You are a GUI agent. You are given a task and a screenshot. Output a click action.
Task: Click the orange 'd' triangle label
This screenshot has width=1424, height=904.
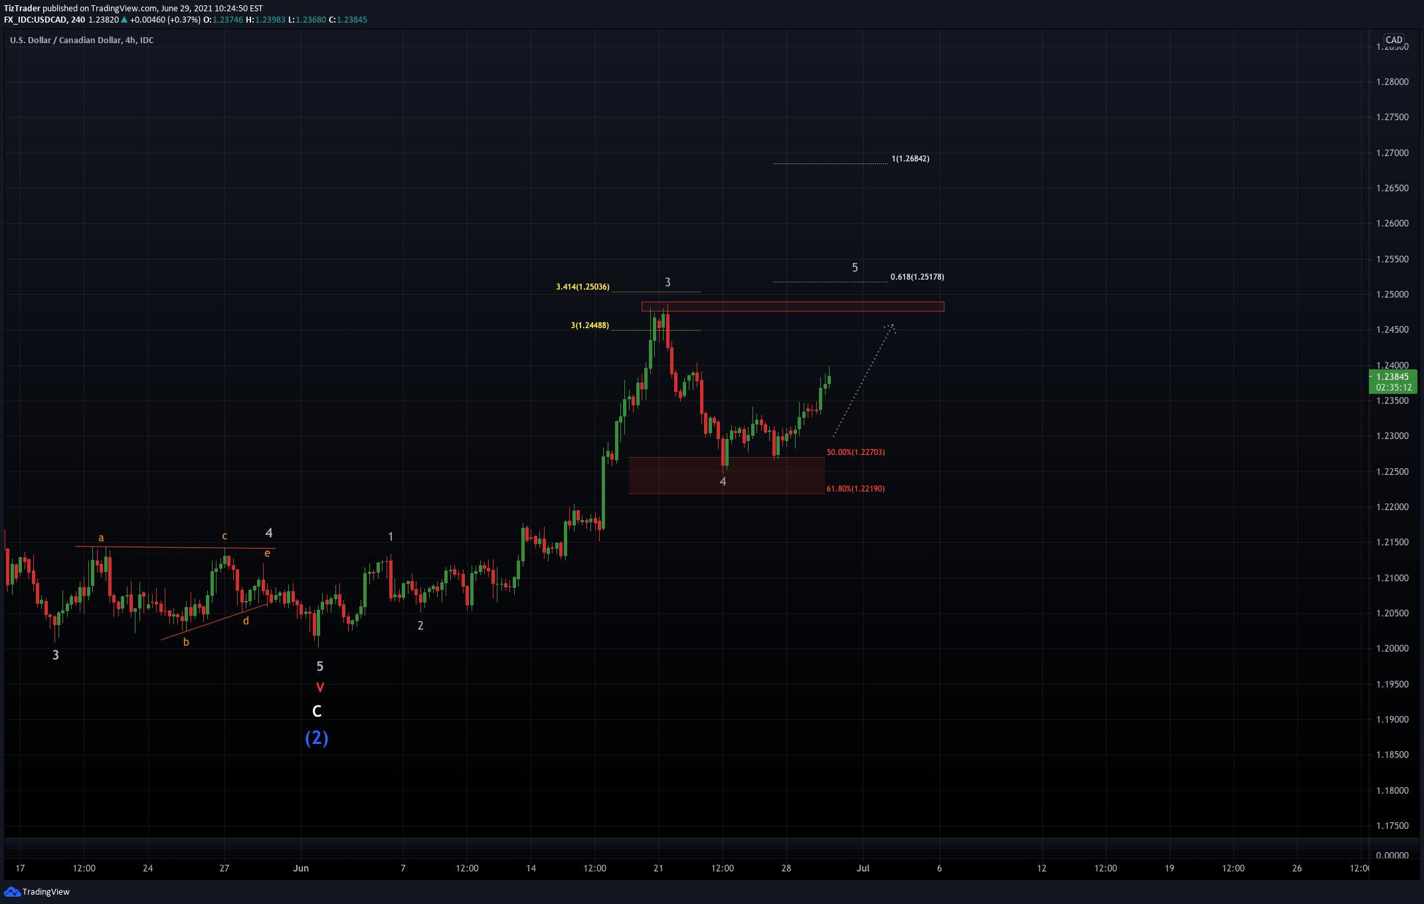246,620
